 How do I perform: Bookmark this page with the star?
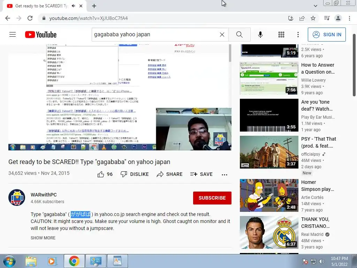pyautogui.click(x=313, y=18)
